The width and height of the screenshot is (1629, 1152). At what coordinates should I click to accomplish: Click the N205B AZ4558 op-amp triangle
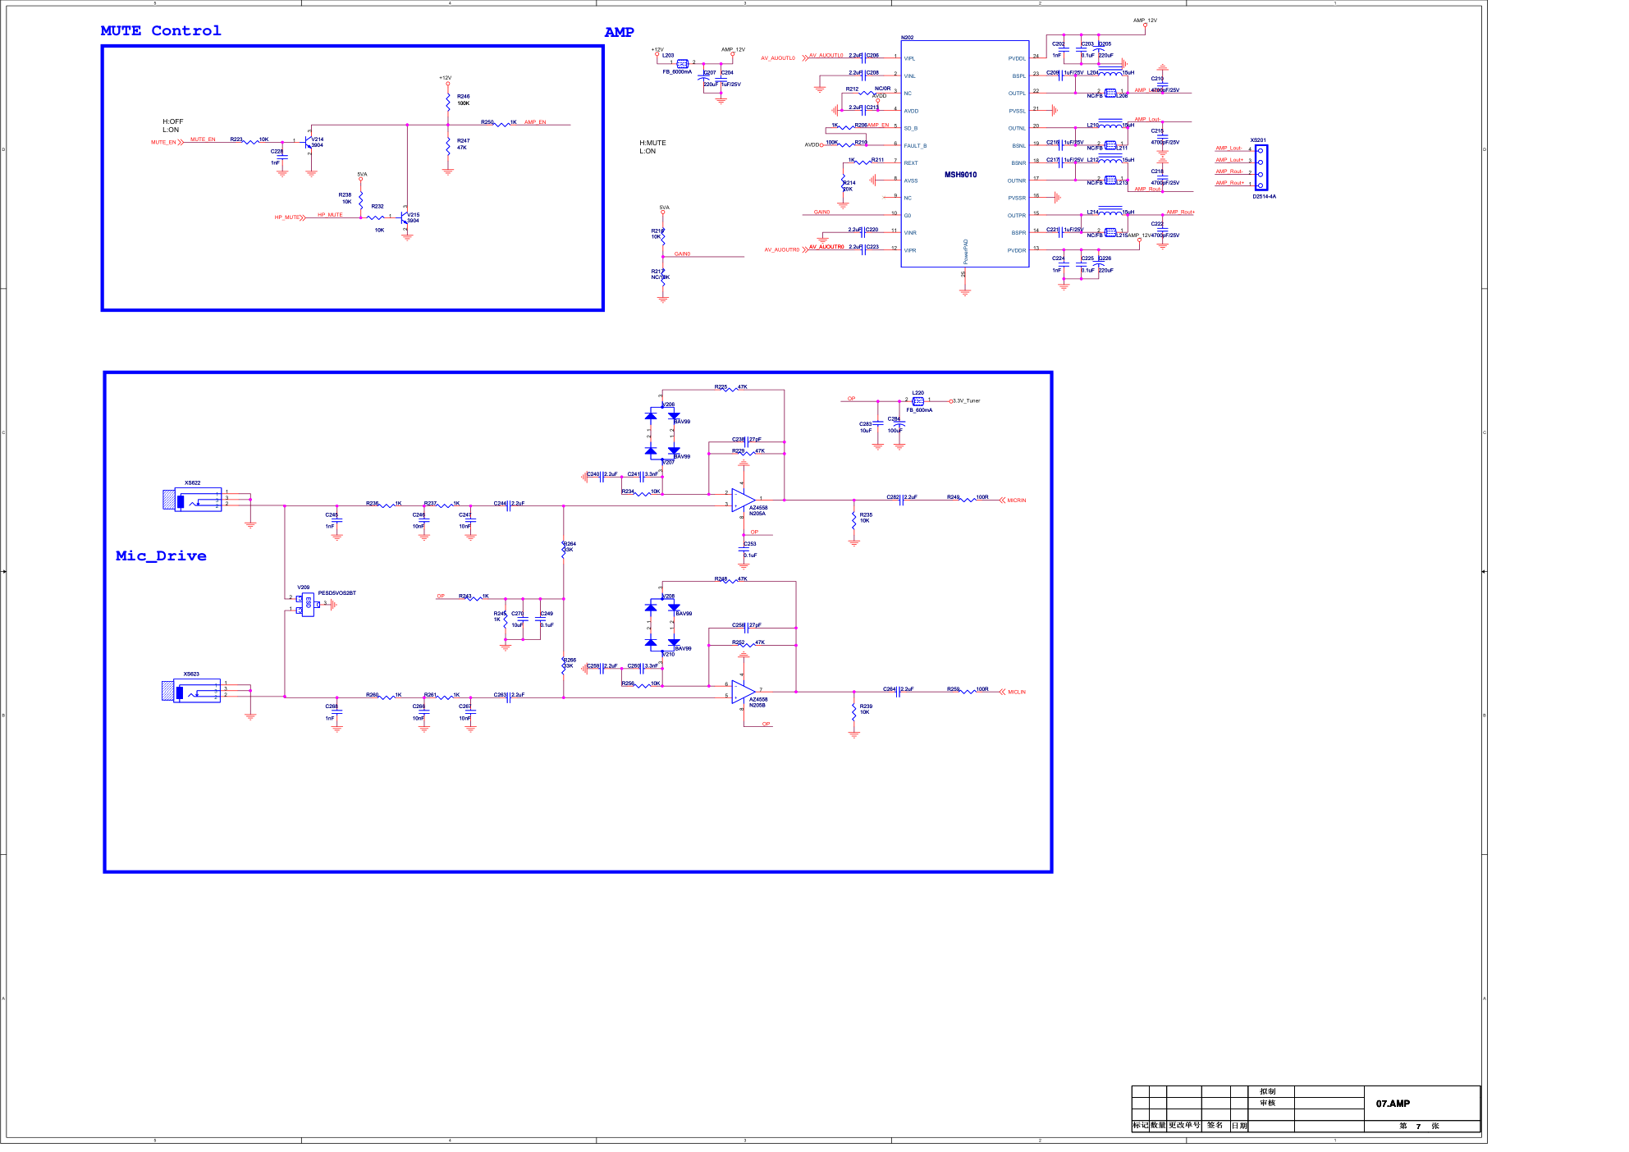point(744,692)
